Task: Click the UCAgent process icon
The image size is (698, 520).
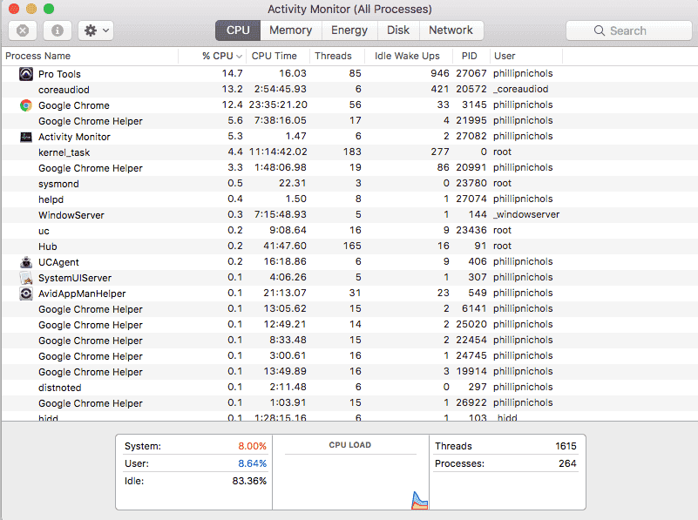Action: [26, 262]
